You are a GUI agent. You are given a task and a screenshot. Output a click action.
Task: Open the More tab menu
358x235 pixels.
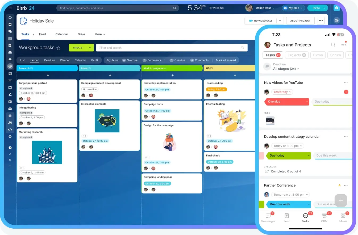tap(100, 34)
